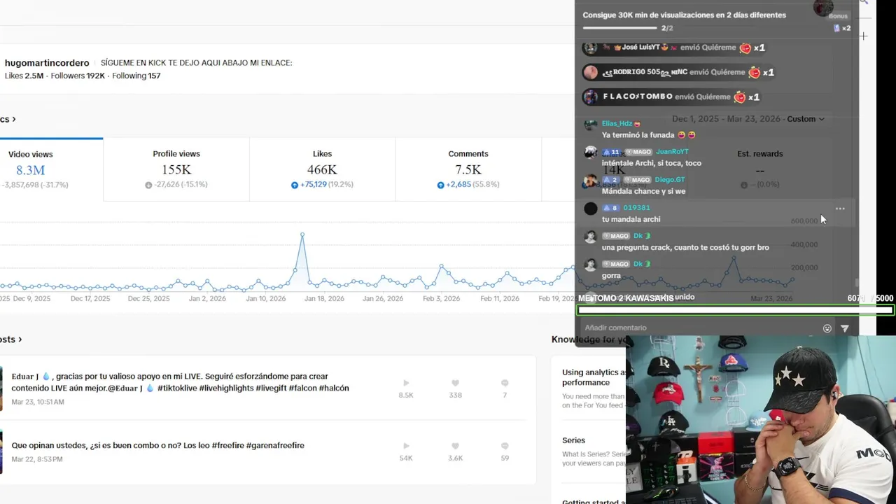Screen dimensions: 896x504
Task: Open the three-dot menu on the 019381 message
Action: click(840, 209)
